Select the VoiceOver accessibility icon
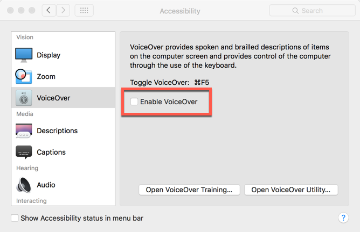 point(24,98)
